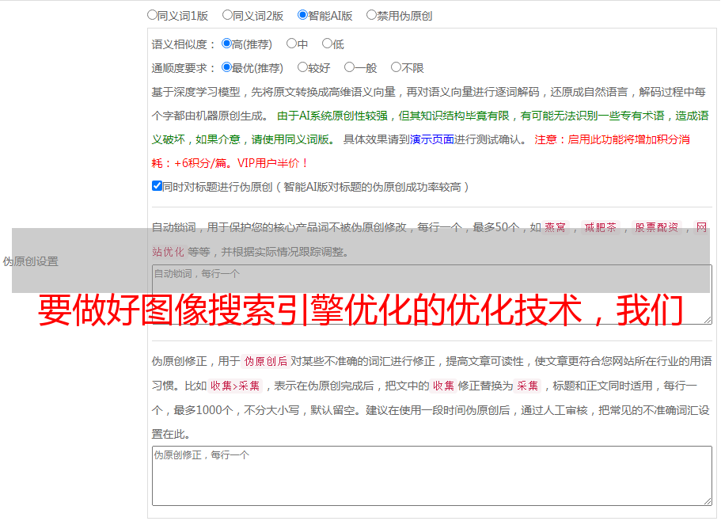Screen dimensions: 721x521
Task: Click the 语义相似度 label
Action: point(184,44)
